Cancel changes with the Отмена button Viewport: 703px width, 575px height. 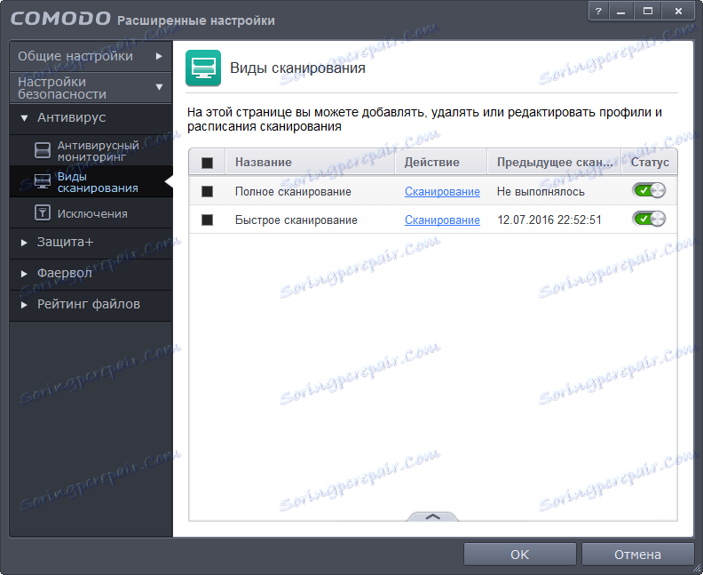pyautogui.click(x=637, y=555)
